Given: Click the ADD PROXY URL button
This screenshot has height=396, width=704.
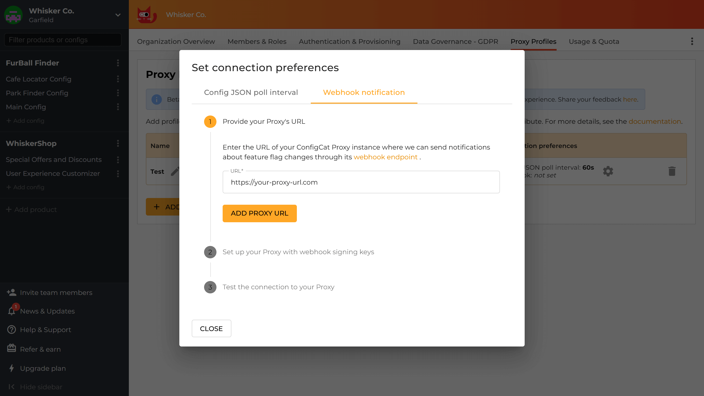Looking at the screenshot, I should 259,213.
